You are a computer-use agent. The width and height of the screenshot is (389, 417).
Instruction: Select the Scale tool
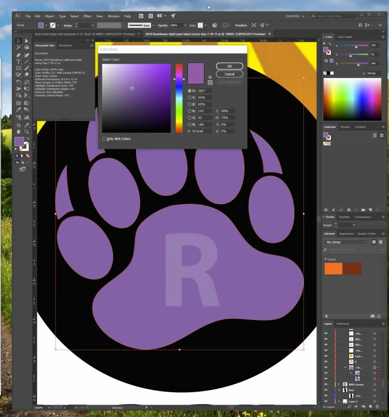point(26,82)
